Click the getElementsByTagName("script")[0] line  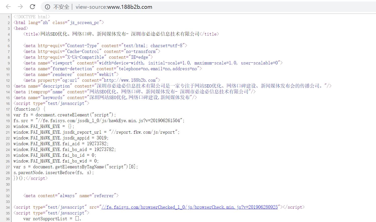click(x=76, y=167)
